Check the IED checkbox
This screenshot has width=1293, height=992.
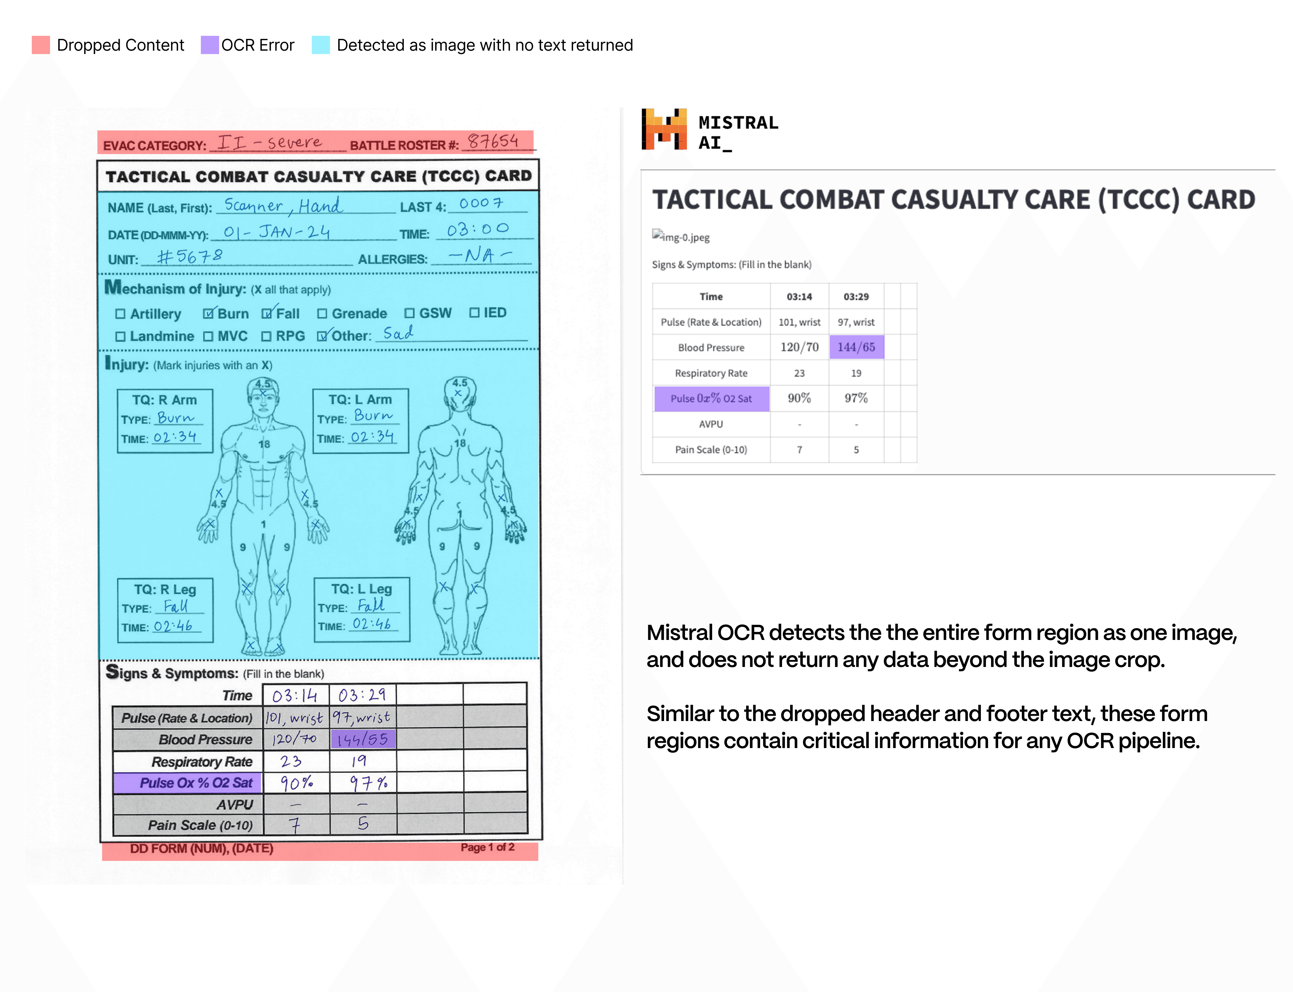coord(474,312)
